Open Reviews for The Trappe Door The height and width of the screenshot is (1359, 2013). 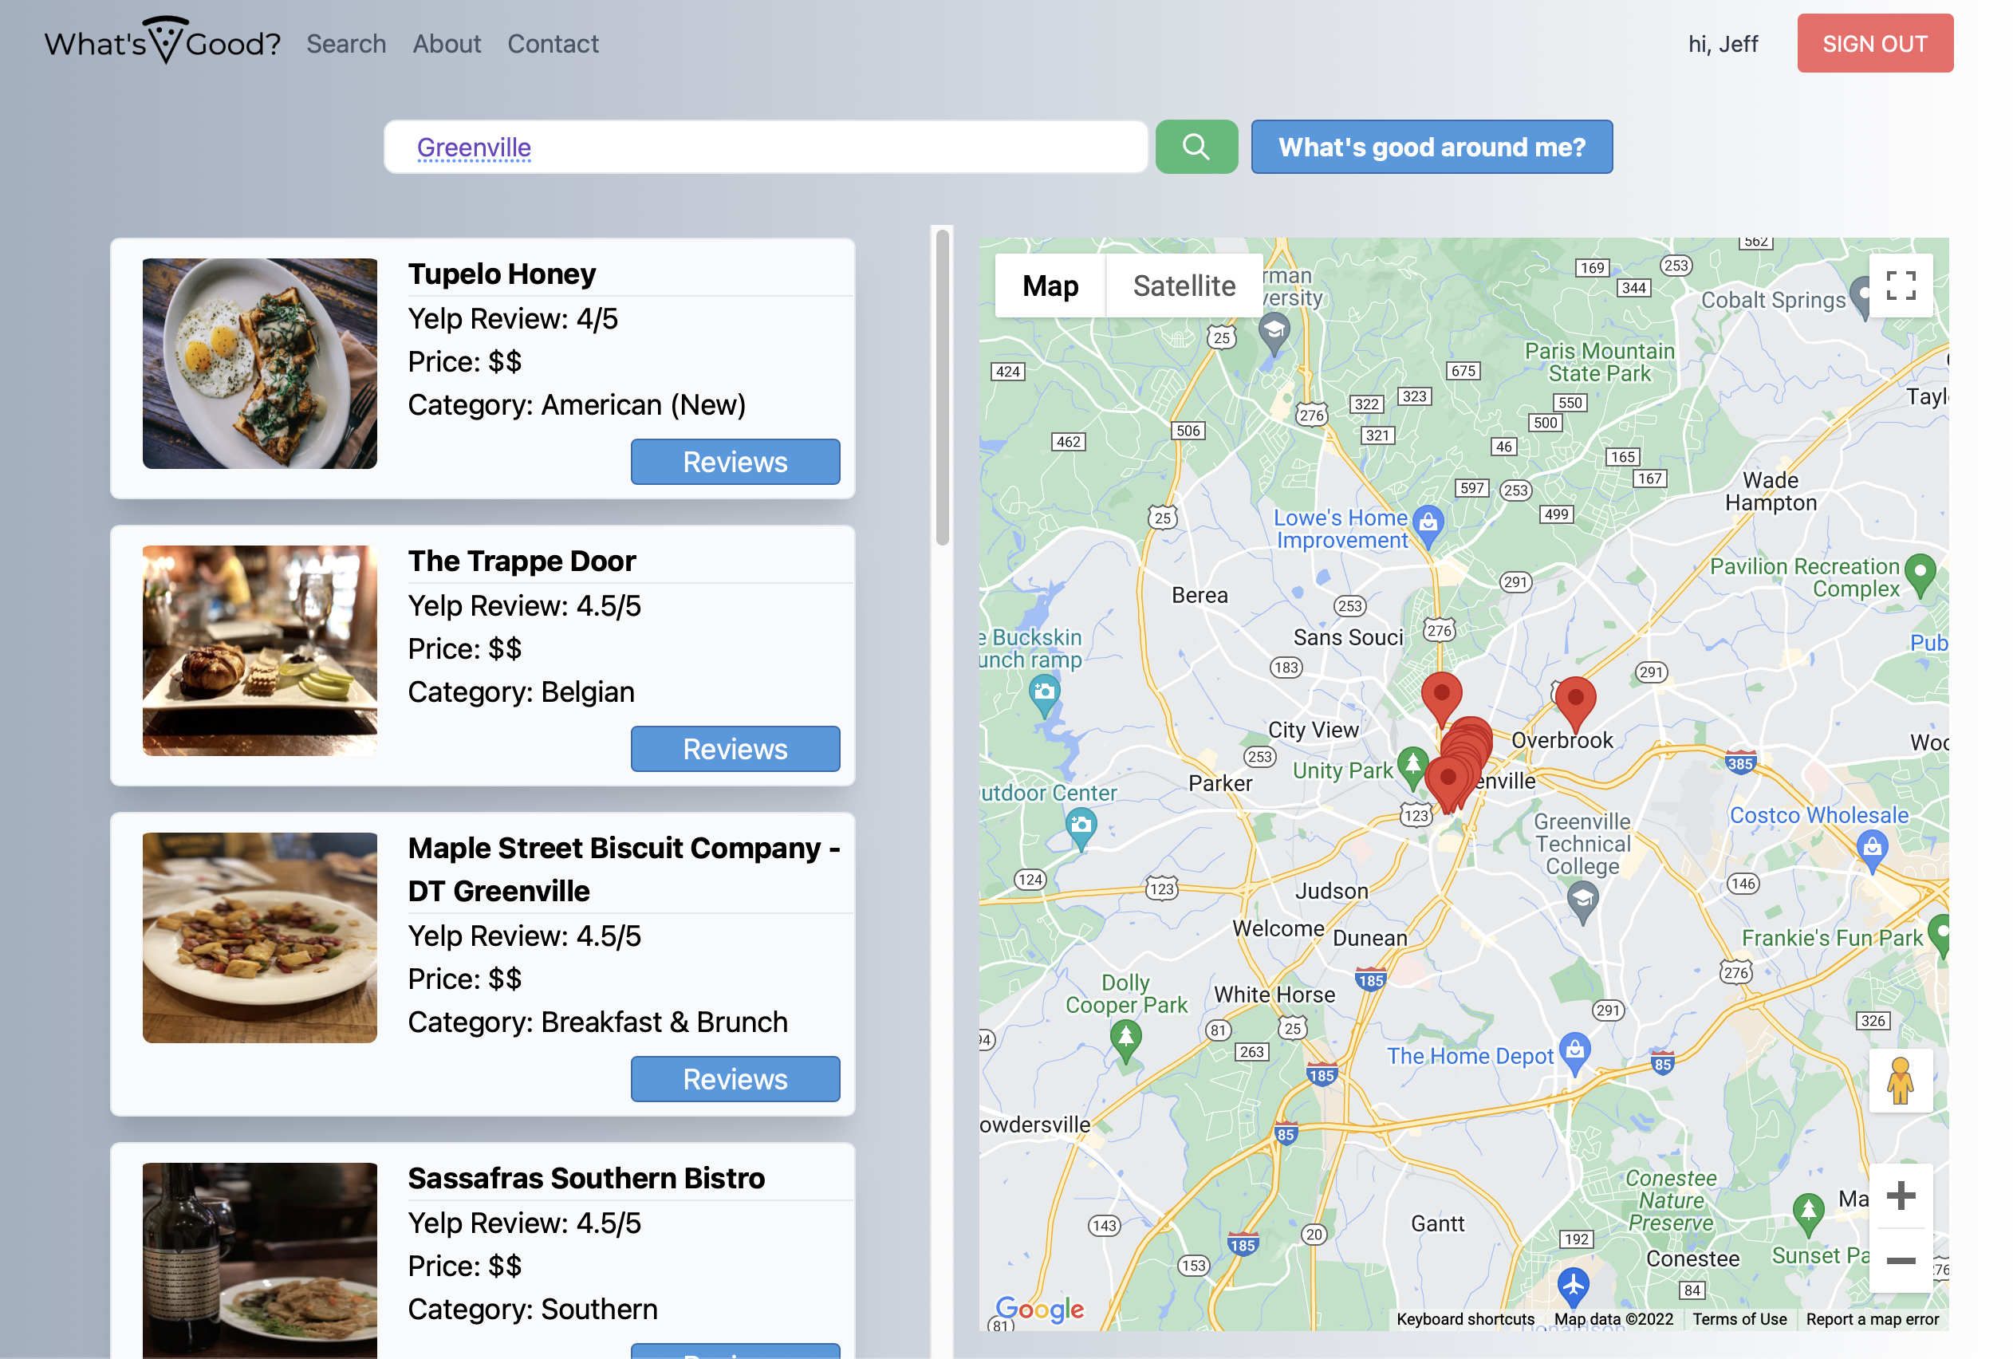(x=735, y=748)
